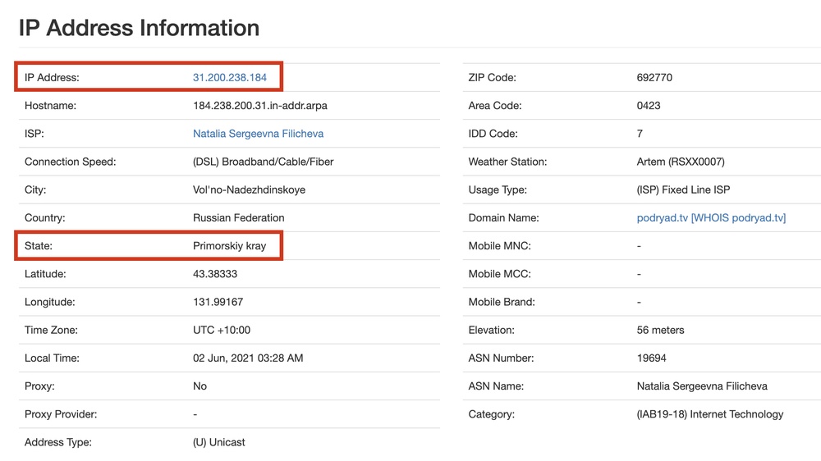The height and width of the screenshot is (461, 821).
Task: Open the 31.200.238.184 IP address link
Action: click(x=230, y=77)
